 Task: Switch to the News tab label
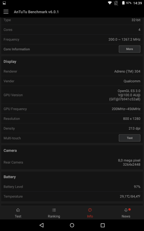(x=126, y=216)
